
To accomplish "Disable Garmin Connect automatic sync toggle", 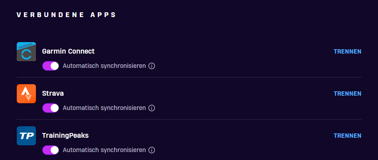I will point(51,66).
